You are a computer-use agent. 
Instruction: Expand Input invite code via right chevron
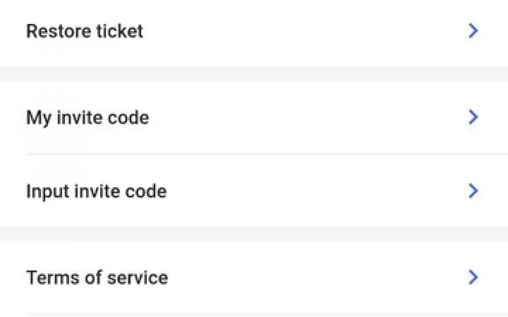[473, 191]
